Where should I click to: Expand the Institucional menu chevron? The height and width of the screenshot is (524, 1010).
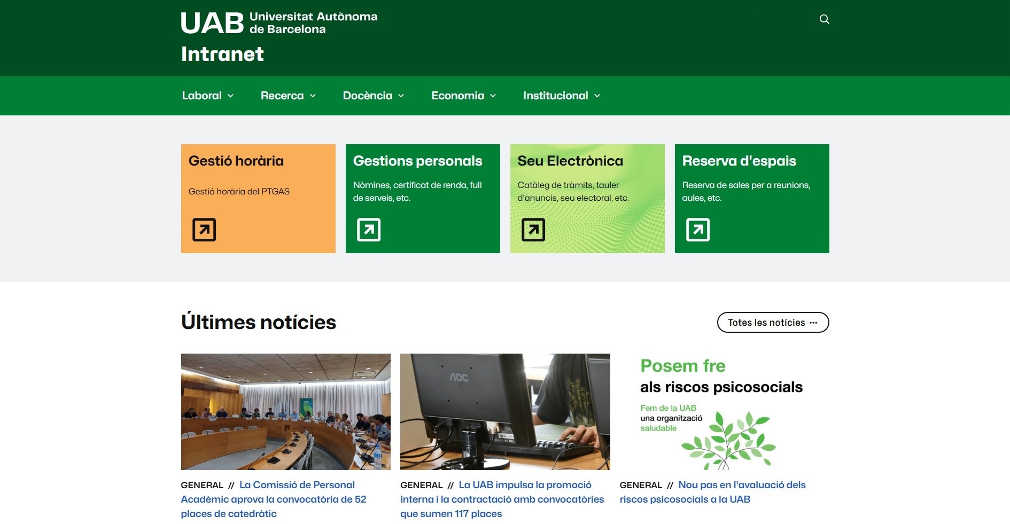point(597,96)
